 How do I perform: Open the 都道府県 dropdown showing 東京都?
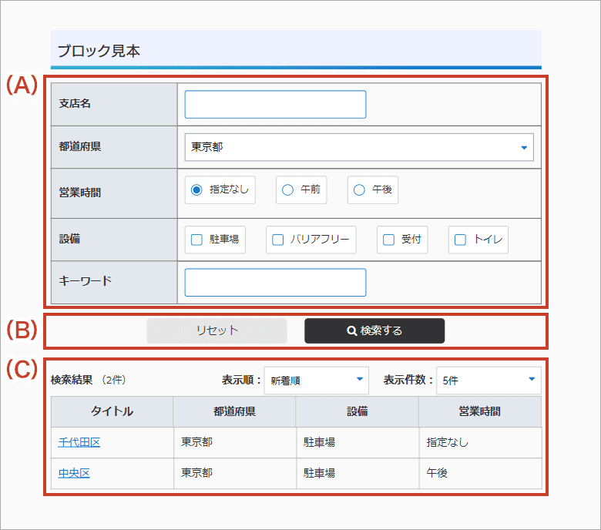[x=359, y=147]
